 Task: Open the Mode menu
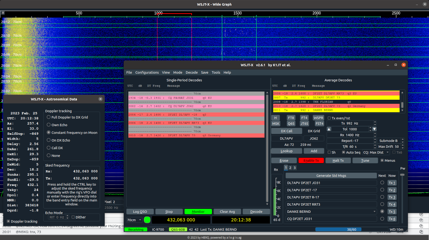178,72
